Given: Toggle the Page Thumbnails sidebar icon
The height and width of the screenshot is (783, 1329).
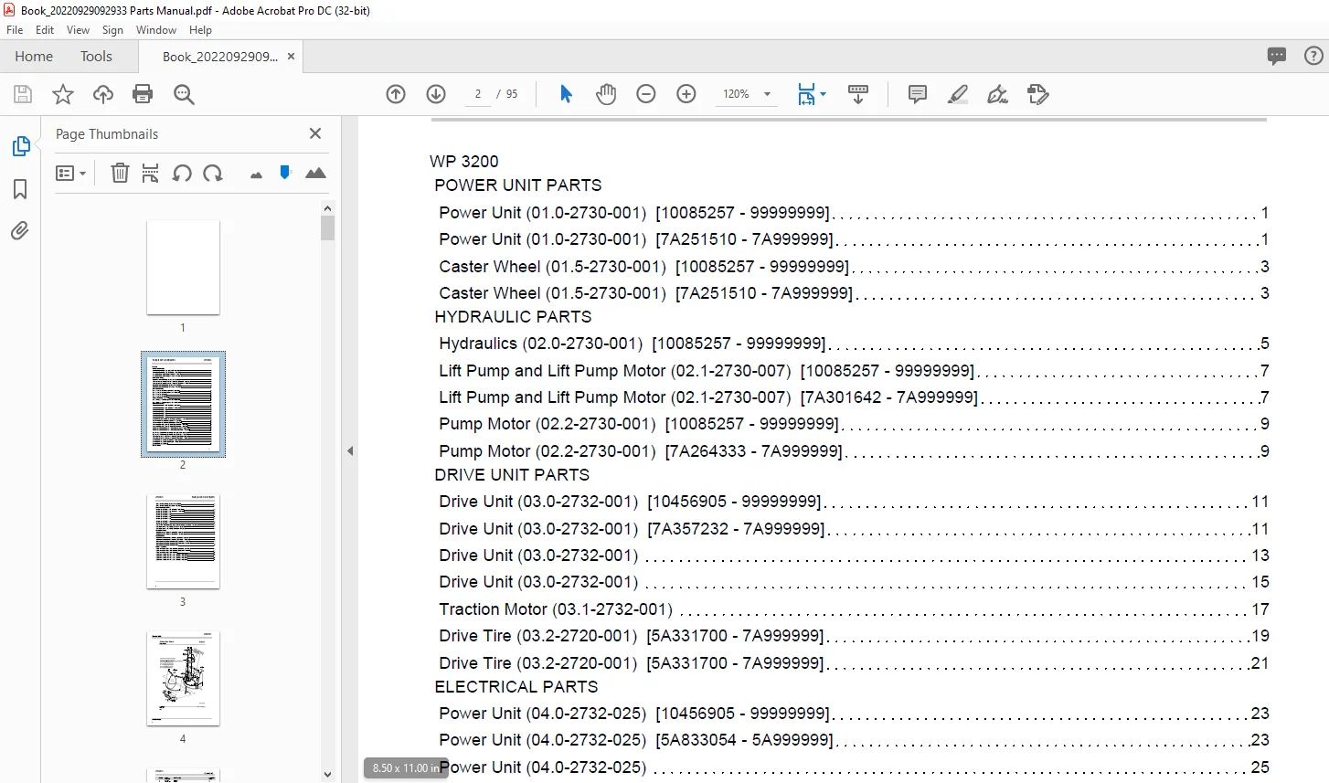Looking at the screenshot, I should pyautogui.click(x=20, y=146).
